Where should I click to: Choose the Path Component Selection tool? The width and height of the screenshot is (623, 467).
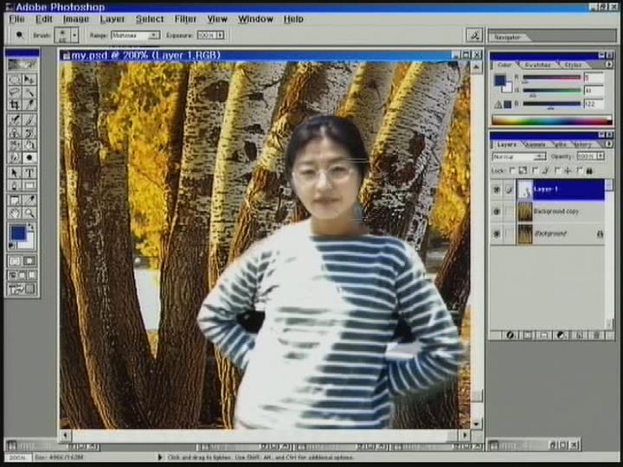[x=15, y=173]
